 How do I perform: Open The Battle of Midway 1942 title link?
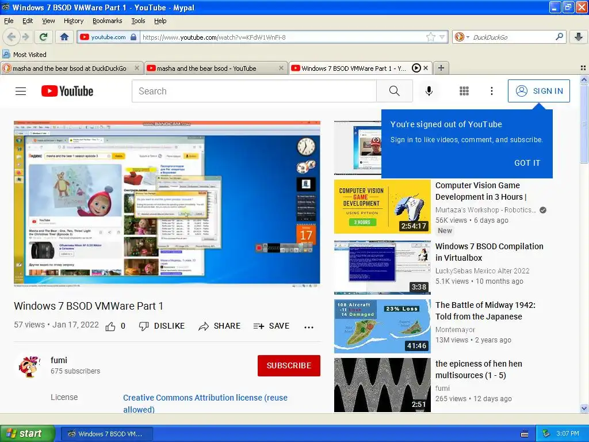tap(485, 311)
